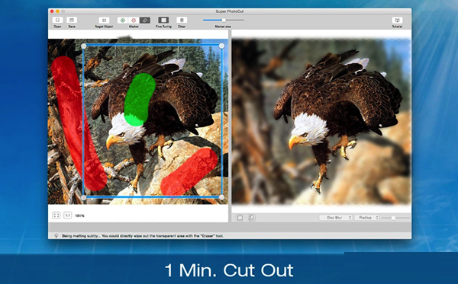Open the Tutorial book icon

[x=397, y=20]
